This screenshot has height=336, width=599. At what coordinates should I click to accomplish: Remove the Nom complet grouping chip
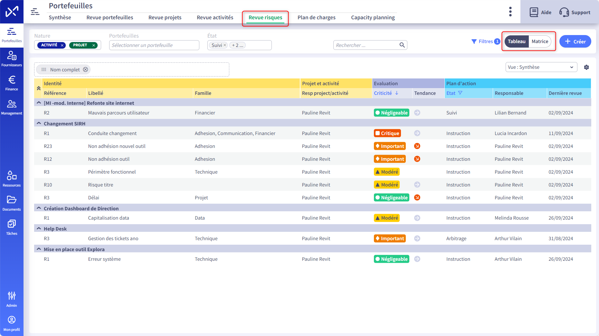(85, 69)
